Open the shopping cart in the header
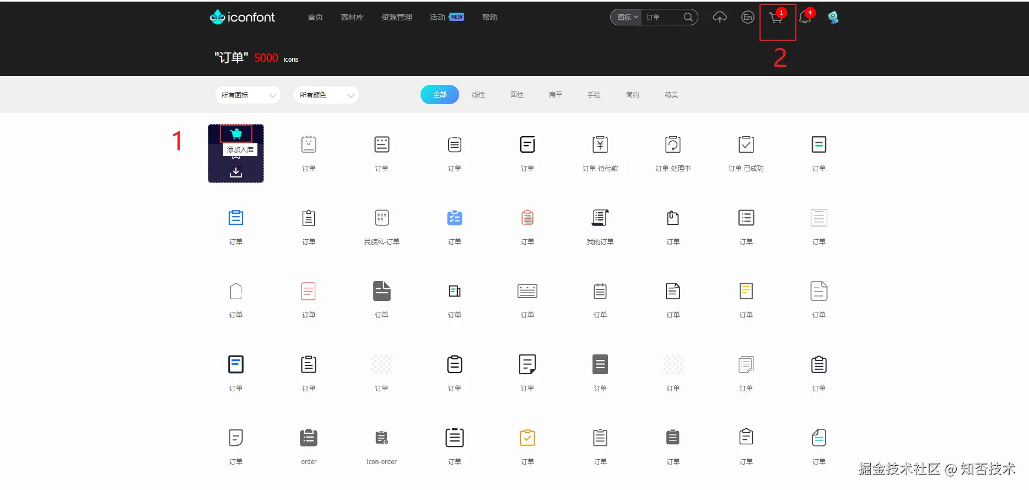 coord(776,18)
